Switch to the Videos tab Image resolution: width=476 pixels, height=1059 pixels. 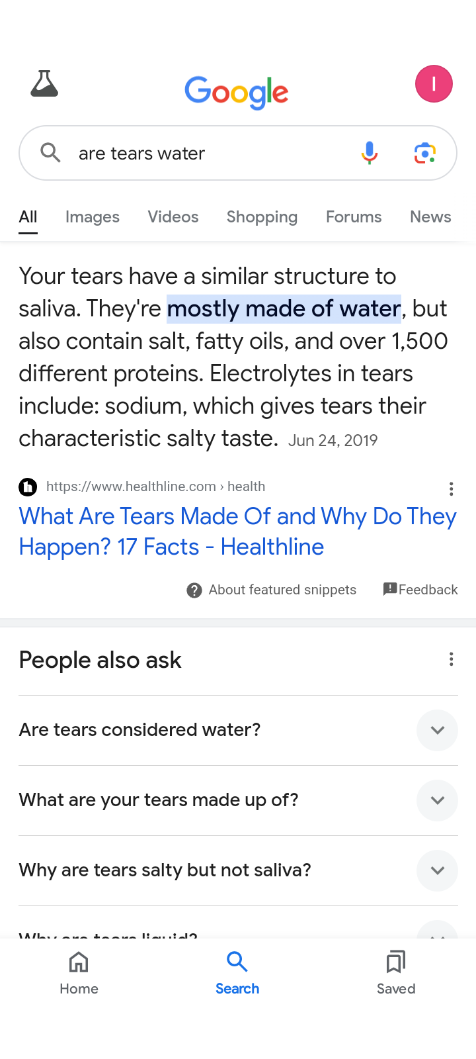(x=173, y=217)
